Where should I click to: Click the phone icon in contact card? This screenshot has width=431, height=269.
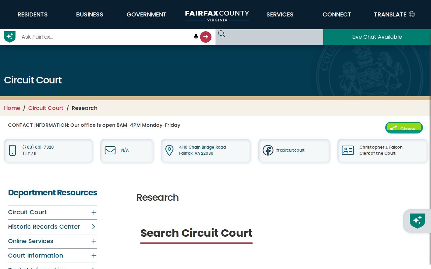(x=12, y=150)
